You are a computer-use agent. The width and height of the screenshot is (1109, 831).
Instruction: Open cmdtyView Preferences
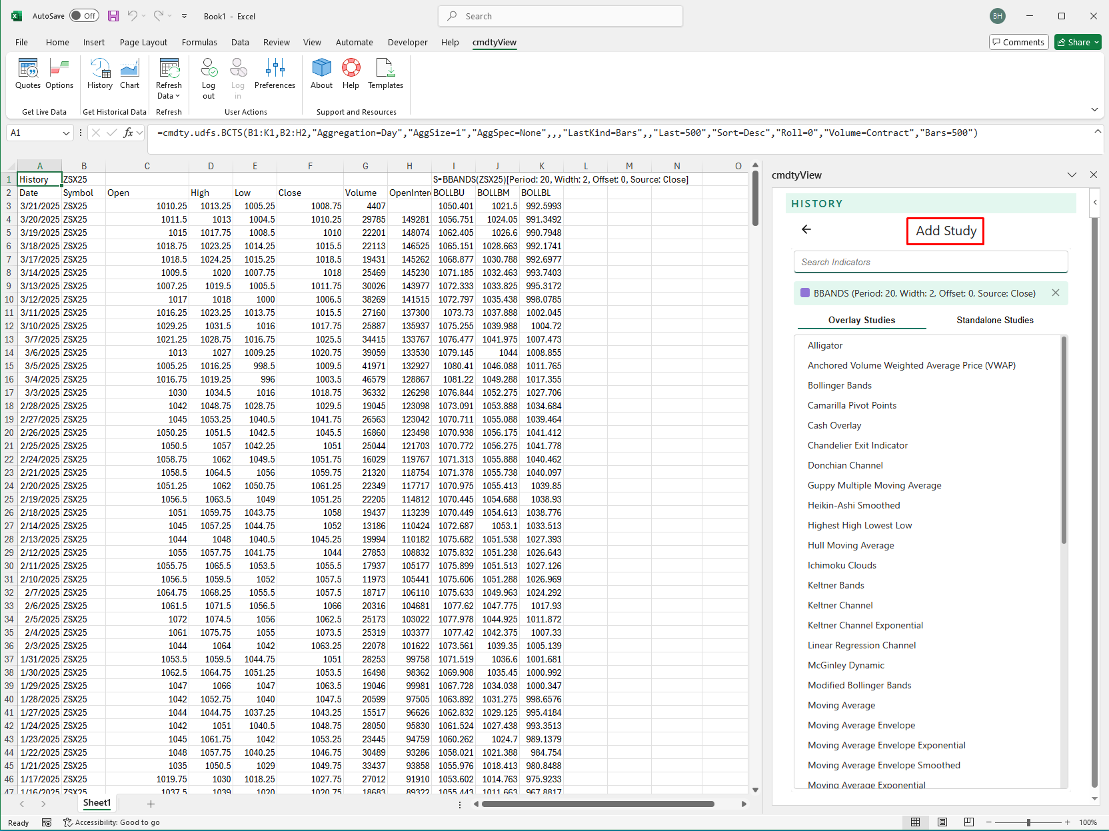coord(275,74)
